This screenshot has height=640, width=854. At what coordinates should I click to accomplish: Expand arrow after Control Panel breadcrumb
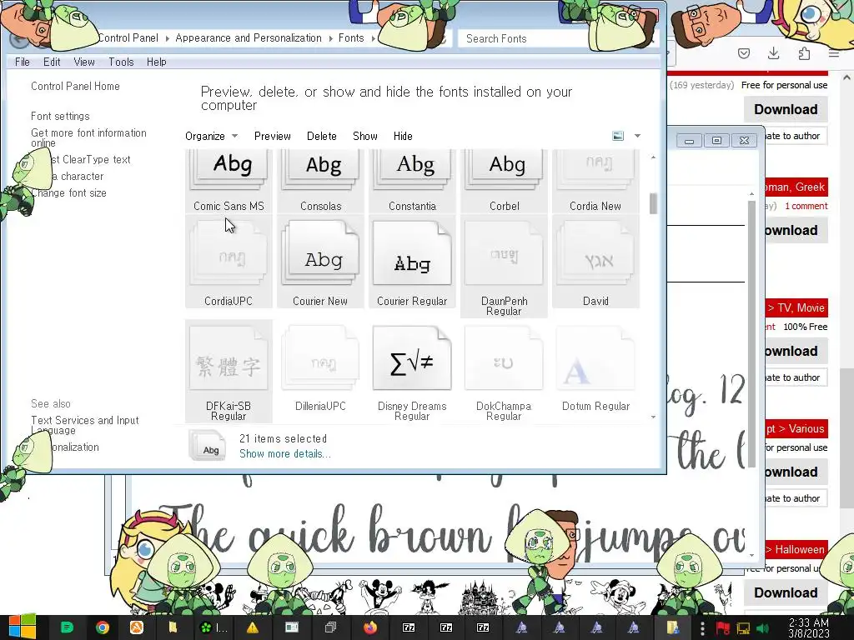(167, 38)
